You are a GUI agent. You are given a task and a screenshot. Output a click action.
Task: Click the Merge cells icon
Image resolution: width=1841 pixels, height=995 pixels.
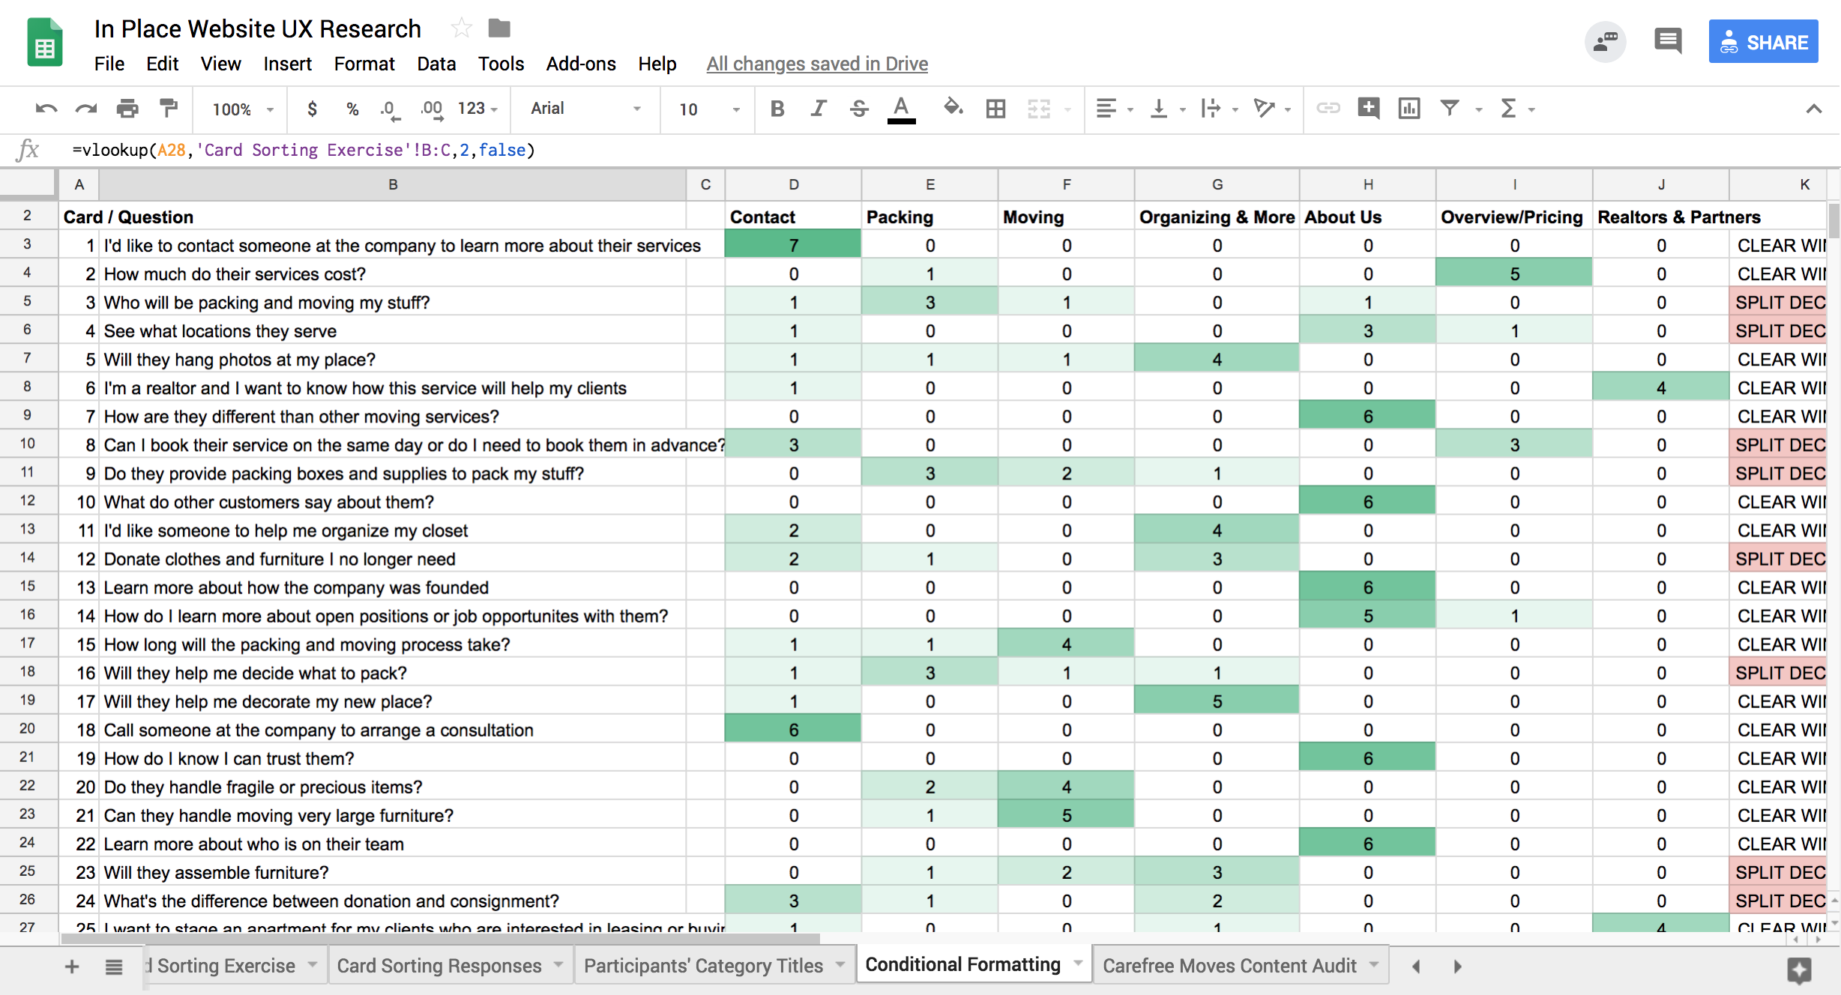(1039, 109)
